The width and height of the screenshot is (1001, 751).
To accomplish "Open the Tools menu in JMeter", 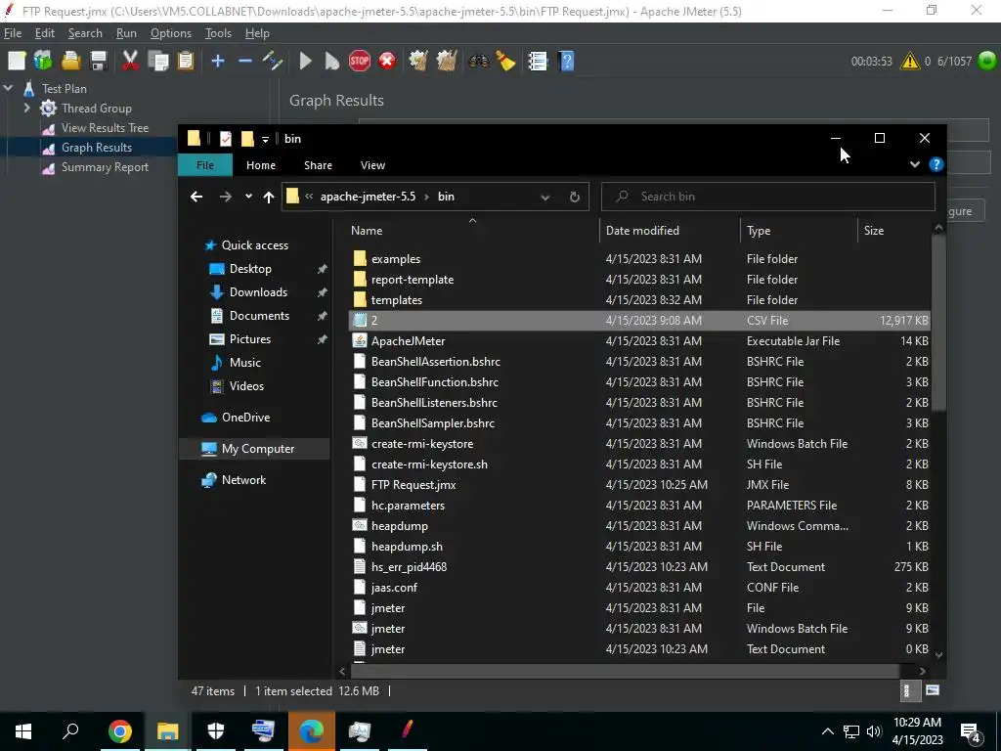I will [x=218, y=33].
